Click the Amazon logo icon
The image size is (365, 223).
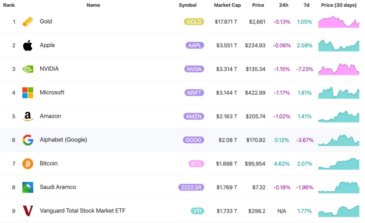point(27,116)
